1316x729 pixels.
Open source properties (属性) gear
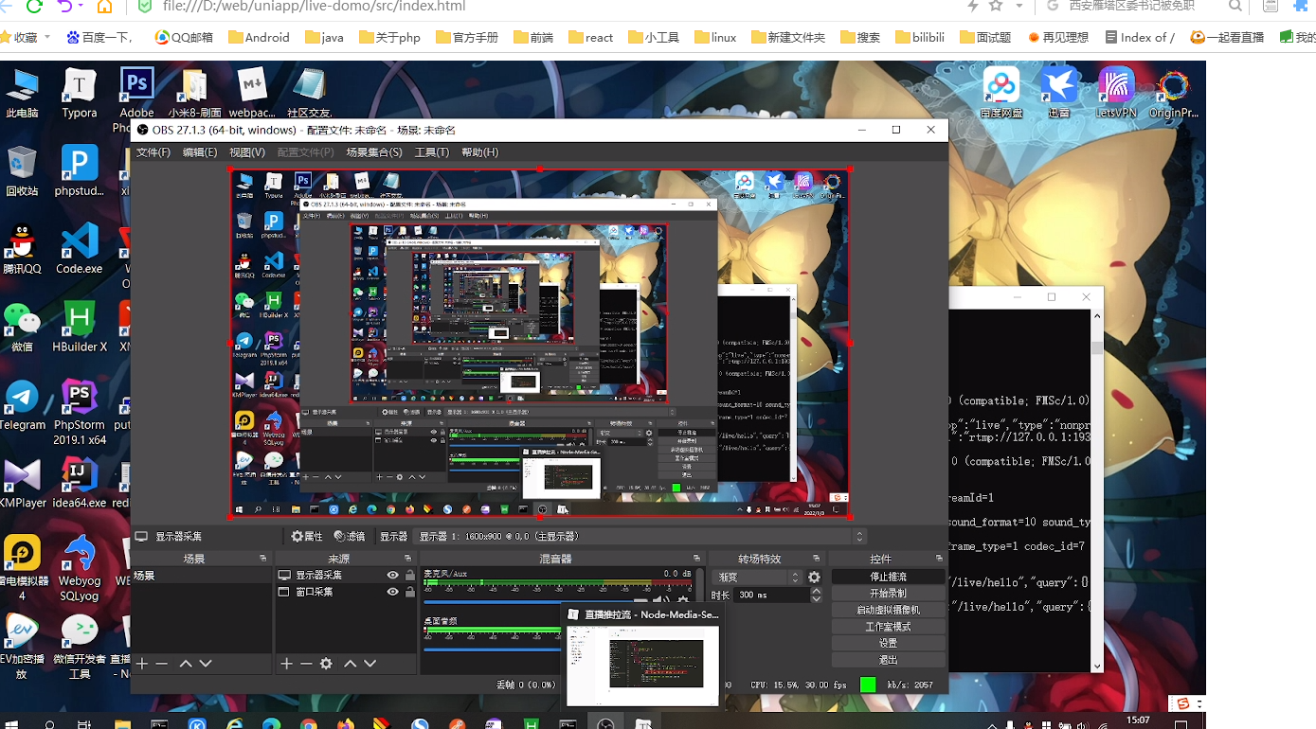(306, 537)
